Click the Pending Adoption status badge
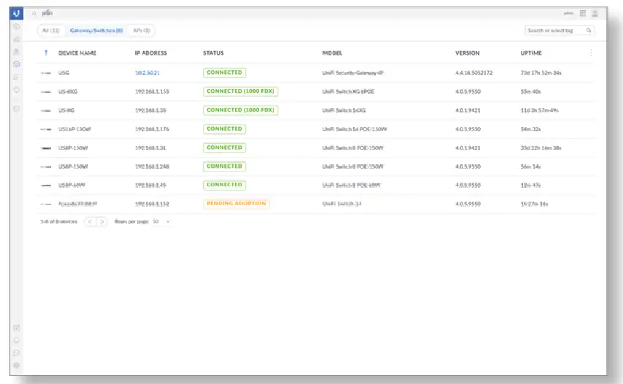 [x=236, y=204]
